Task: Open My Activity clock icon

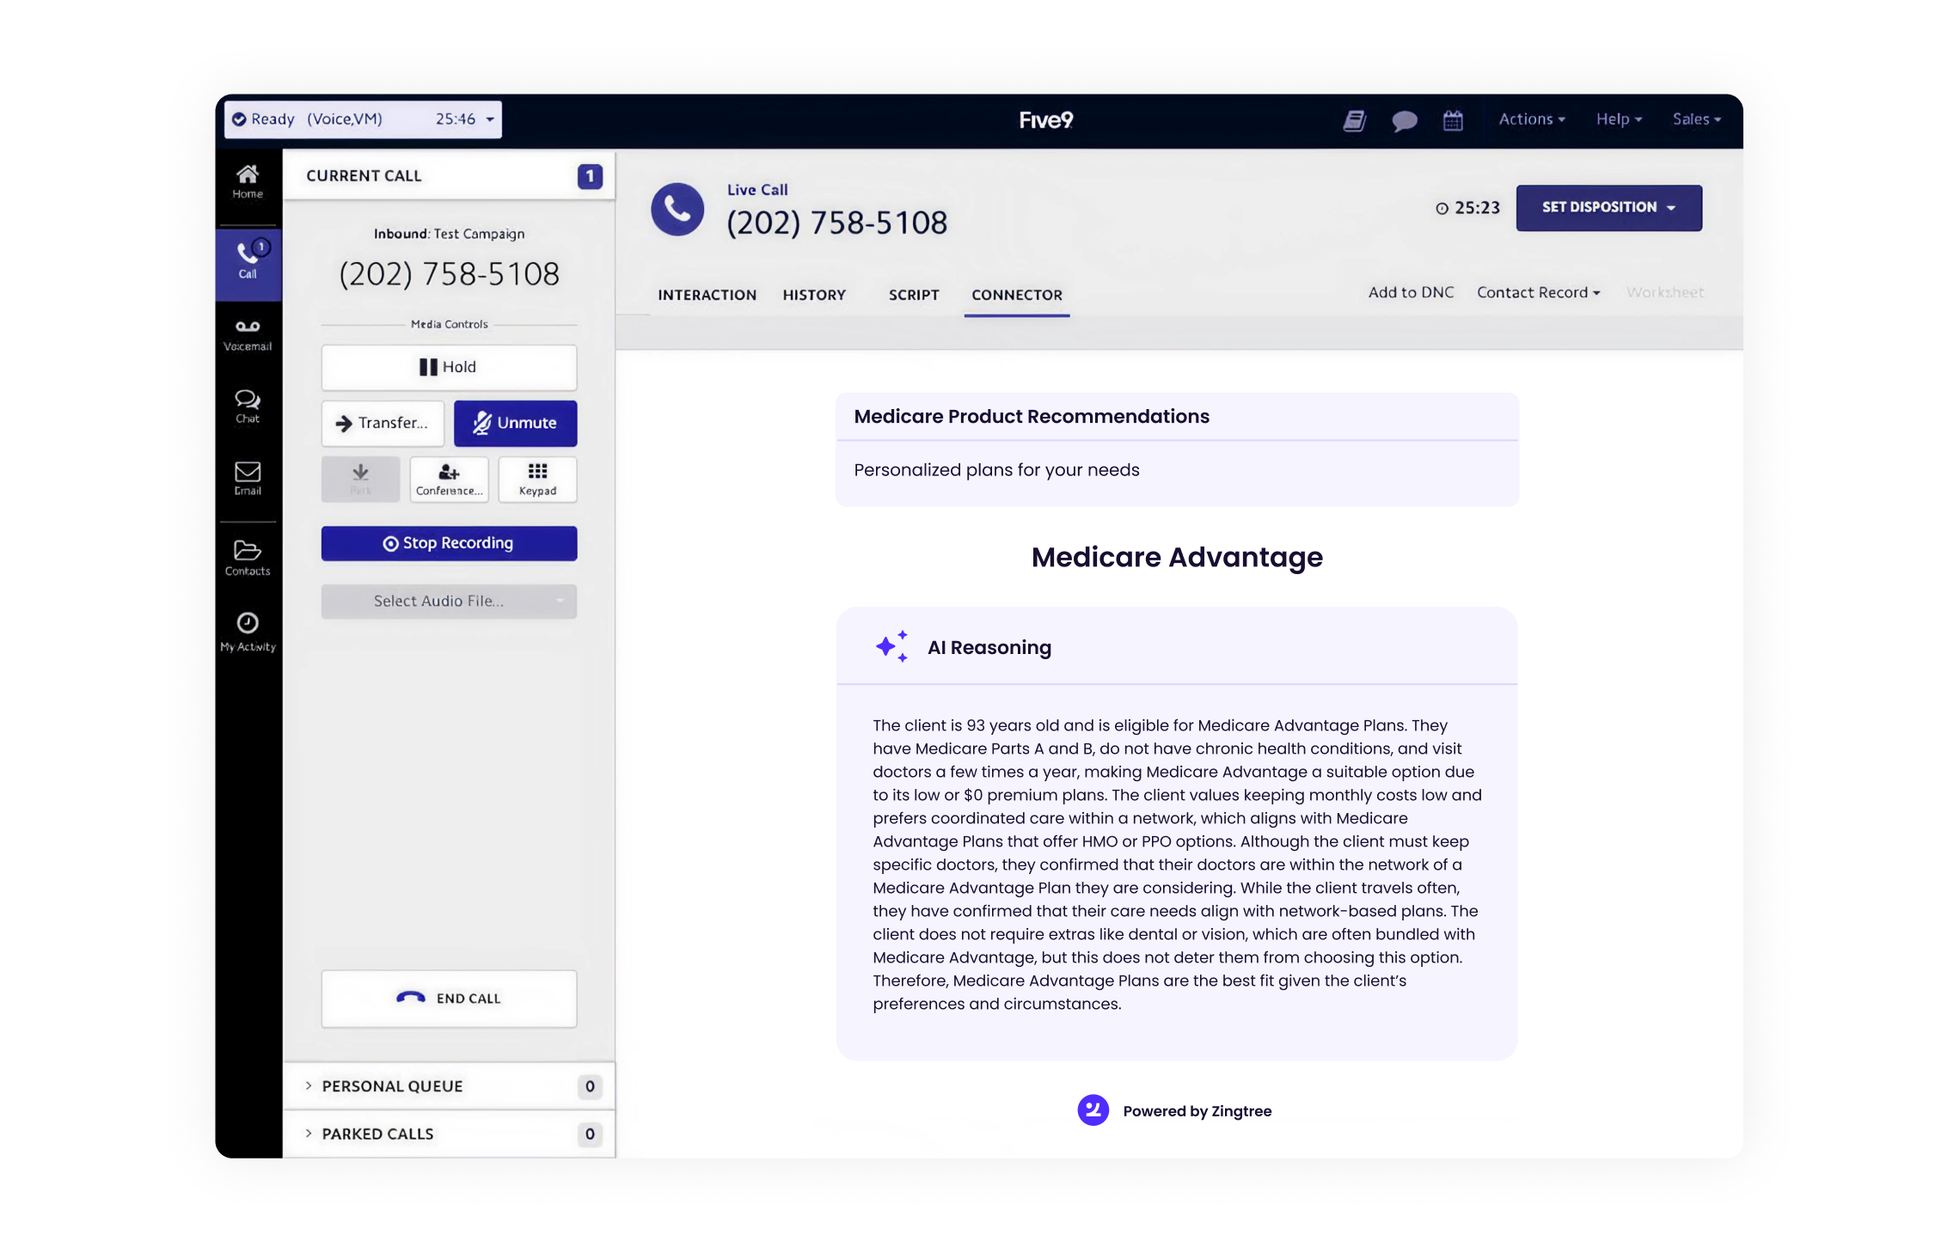Action: pyautogui.click(x=248, y=631)
